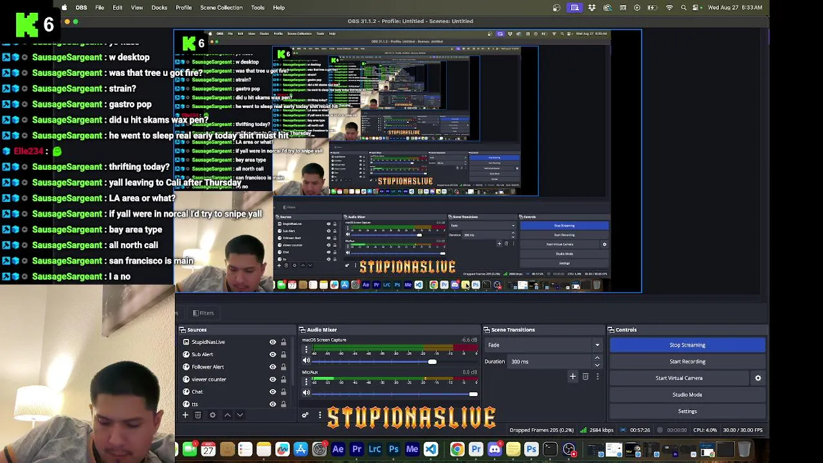This screenshot has height=463, width=823.
Task: Mute the Mic/Aux speaker icon
Action: point(306,393)
